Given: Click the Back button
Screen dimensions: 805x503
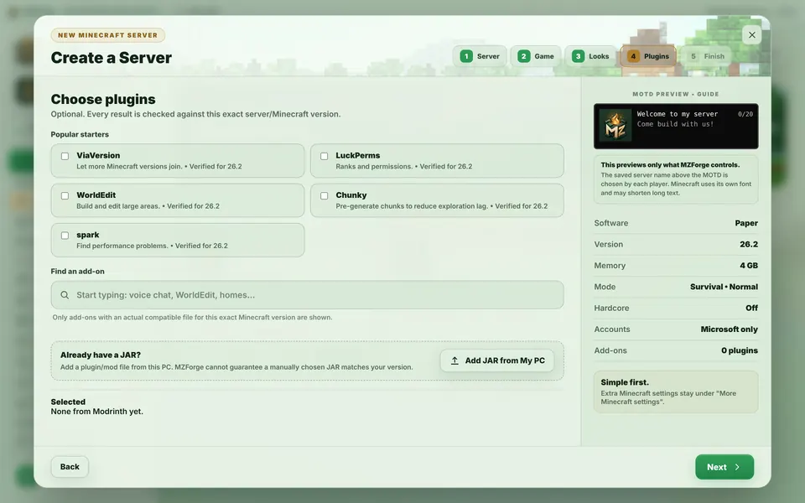Looking at the screenshot, I should (x=70, y=467).
